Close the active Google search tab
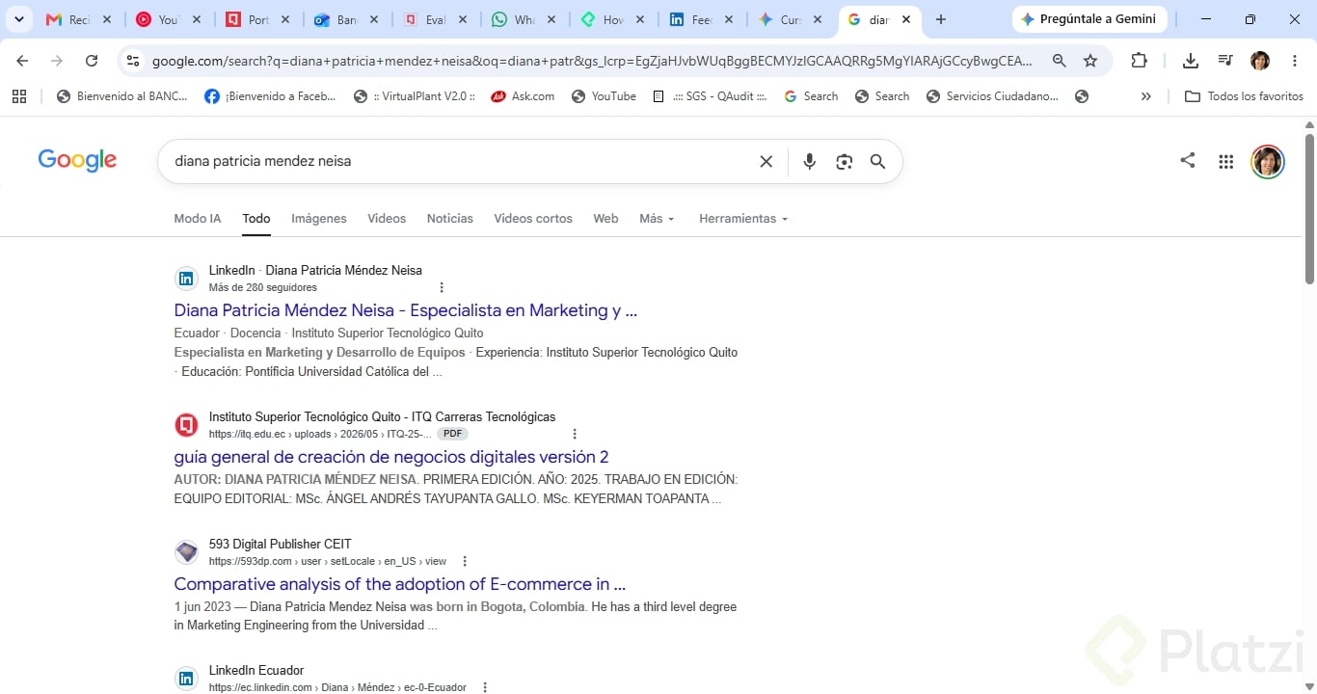 coord(906,19)
